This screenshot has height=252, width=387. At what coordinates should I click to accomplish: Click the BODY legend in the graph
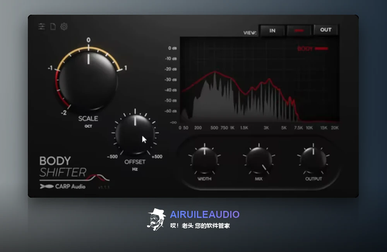[313, 49]
